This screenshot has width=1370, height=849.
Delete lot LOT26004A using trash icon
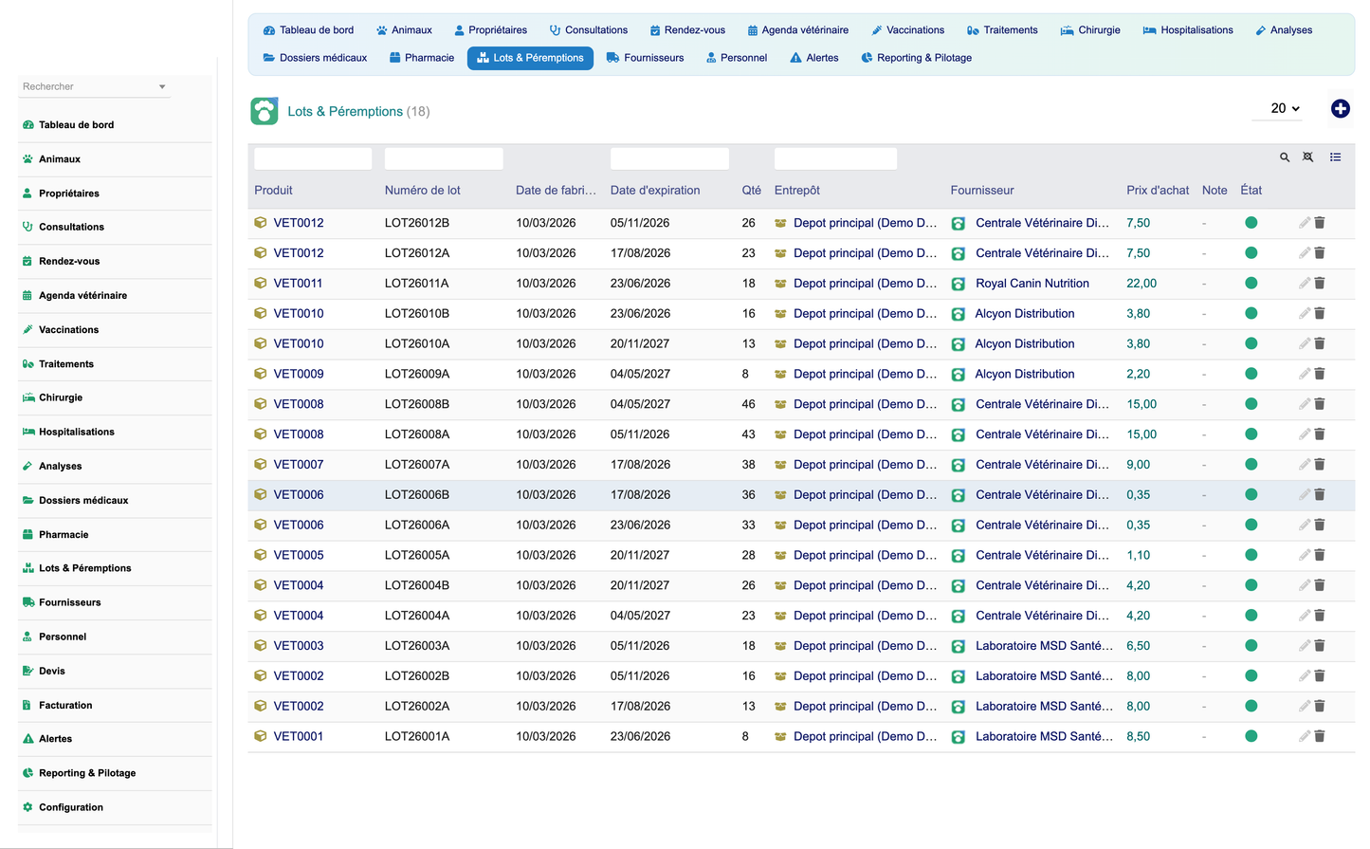tap(1320, 616)
